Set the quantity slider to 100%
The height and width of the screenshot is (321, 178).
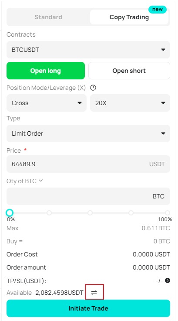point(168,213)
